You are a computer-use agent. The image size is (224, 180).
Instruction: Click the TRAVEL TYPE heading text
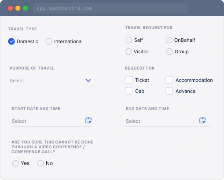pos(22,29)
